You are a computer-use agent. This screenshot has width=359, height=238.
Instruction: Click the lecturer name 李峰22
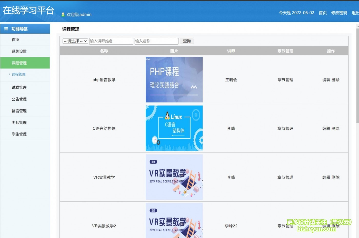click(x=231, y=226)
